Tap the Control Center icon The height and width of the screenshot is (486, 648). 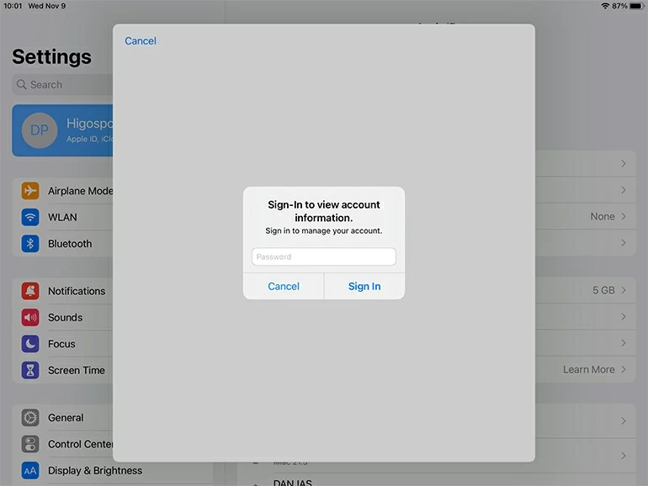30,444
